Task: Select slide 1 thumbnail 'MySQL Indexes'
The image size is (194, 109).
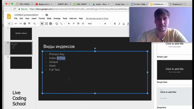Action: click(21, 34)
